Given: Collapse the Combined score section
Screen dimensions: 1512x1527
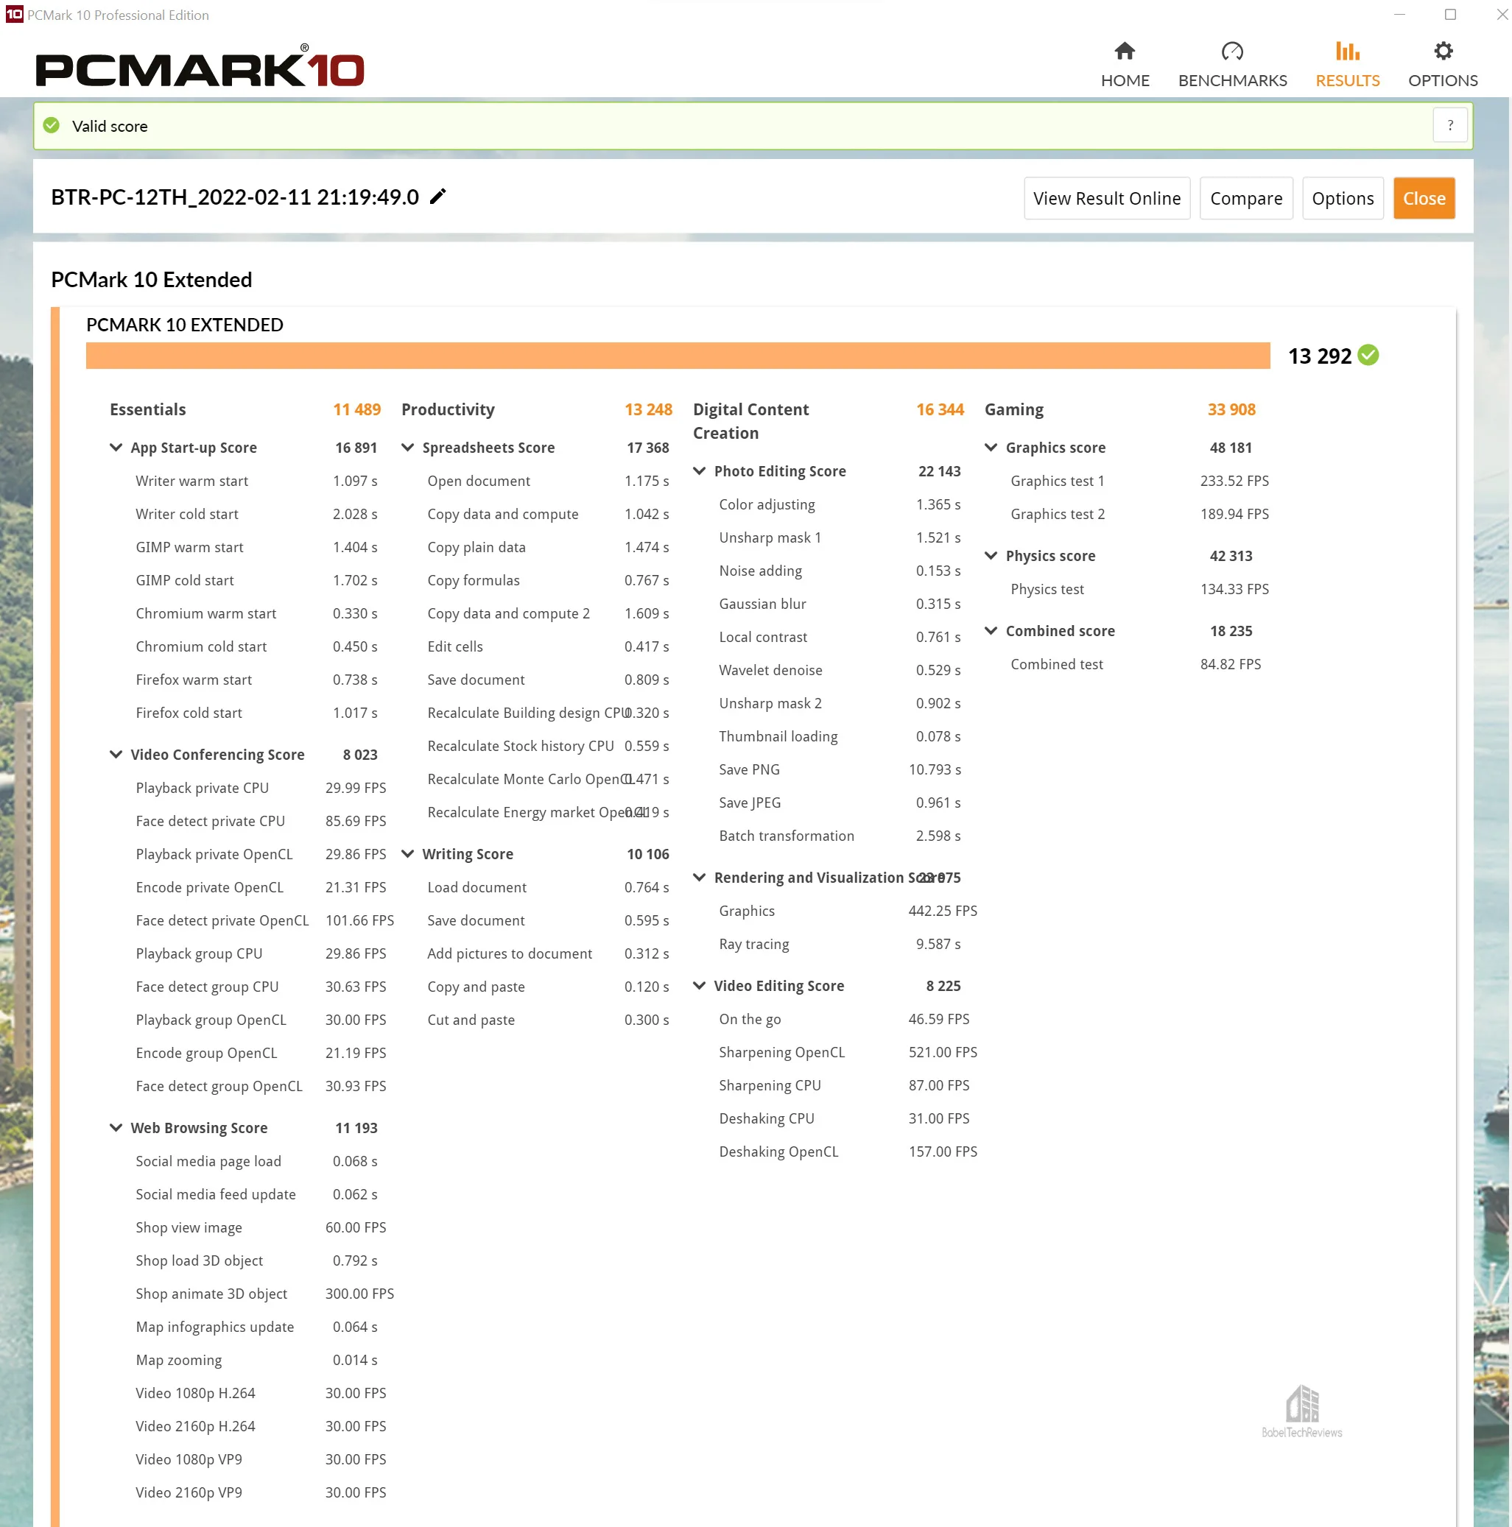Looking at the screenshot, I should pos(990,632).
